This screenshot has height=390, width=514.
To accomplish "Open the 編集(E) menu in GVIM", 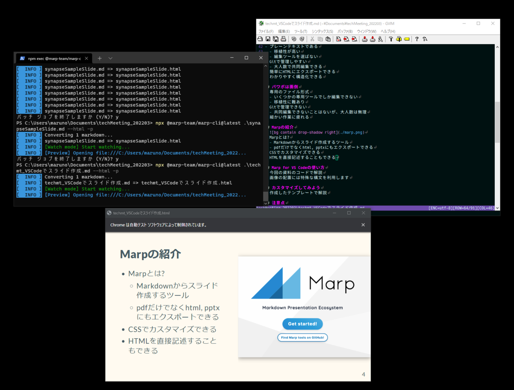I will pos(284,31).
